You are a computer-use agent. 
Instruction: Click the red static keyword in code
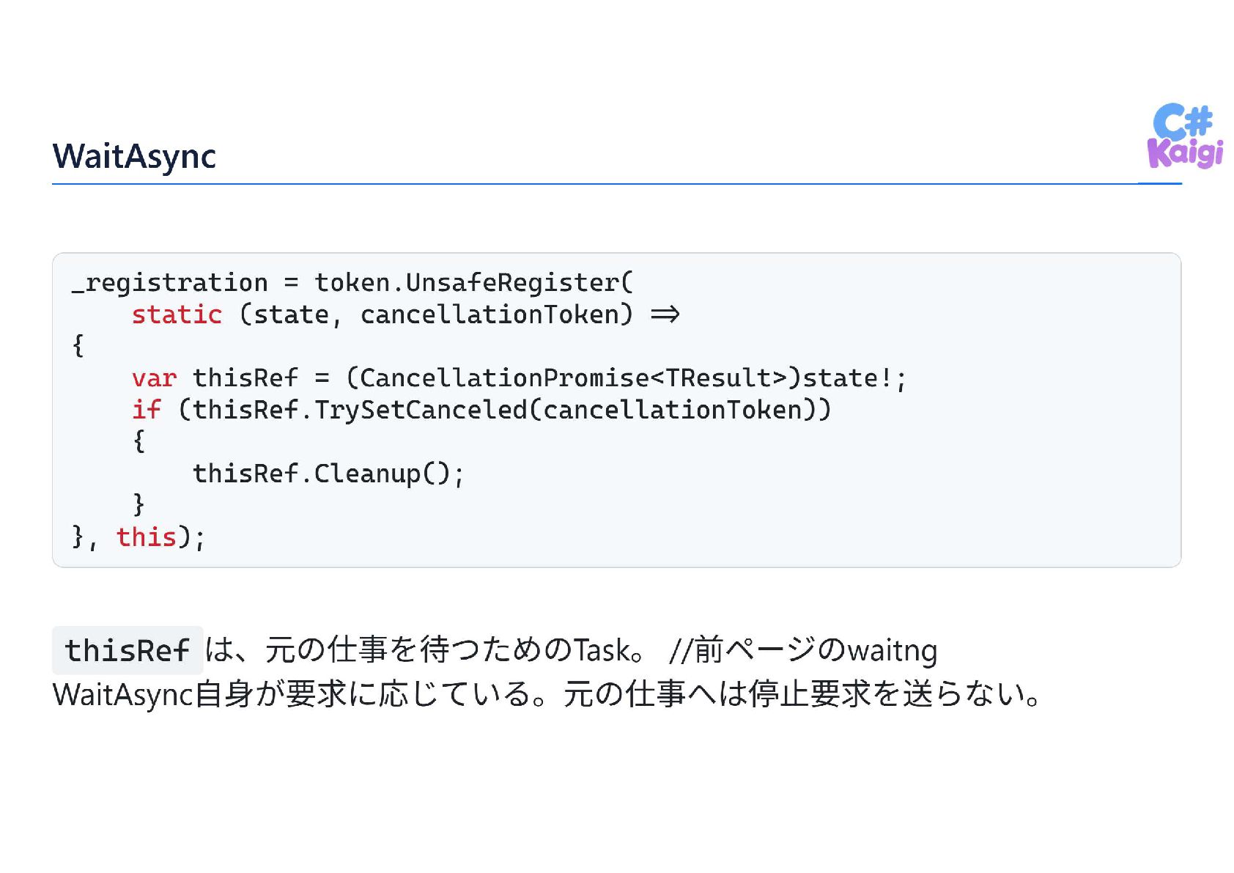click(177, 314)
